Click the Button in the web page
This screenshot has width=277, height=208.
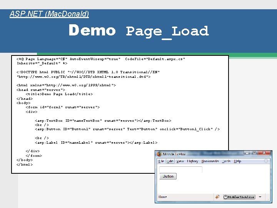click(x=168, y=176)
